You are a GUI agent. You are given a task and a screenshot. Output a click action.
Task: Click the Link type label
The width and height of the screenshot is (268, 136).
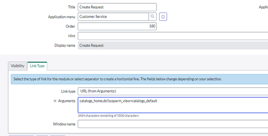click(68, 91)
